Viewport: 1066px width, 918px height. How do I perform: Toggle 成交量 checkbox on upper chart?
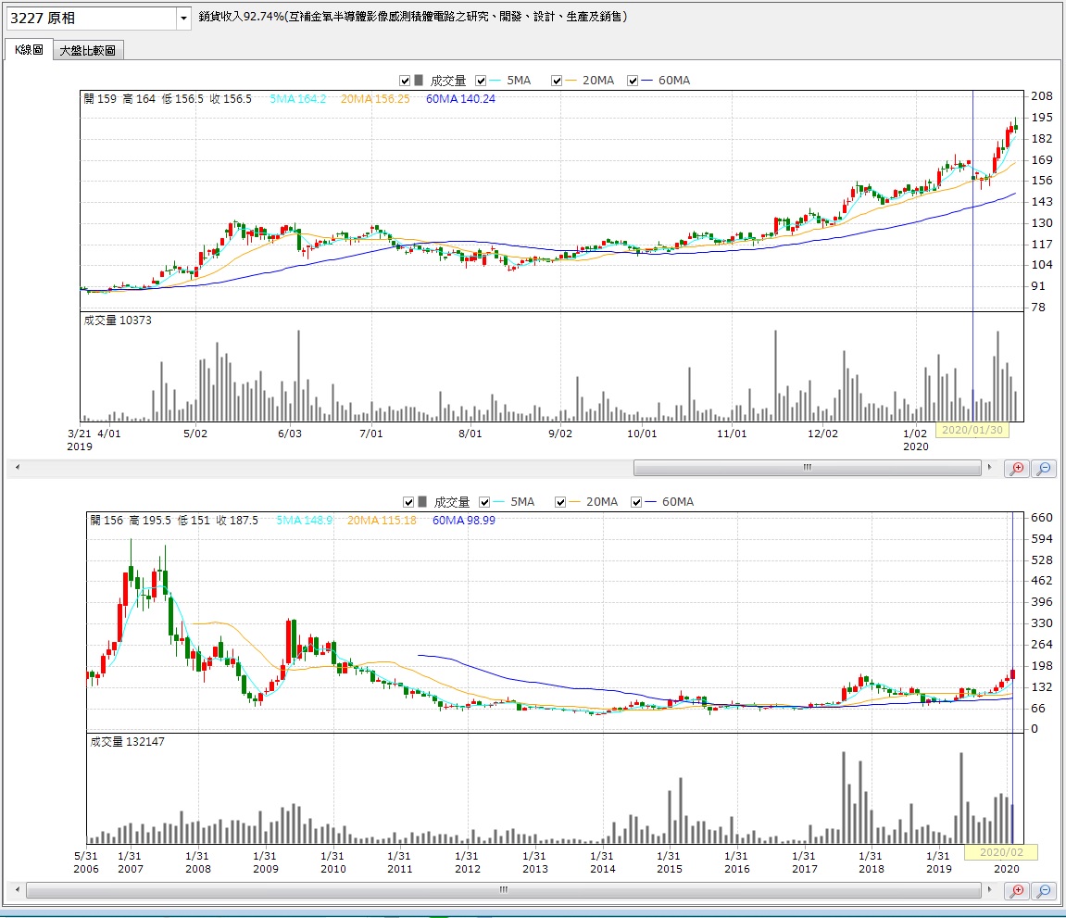pos(405,81)
